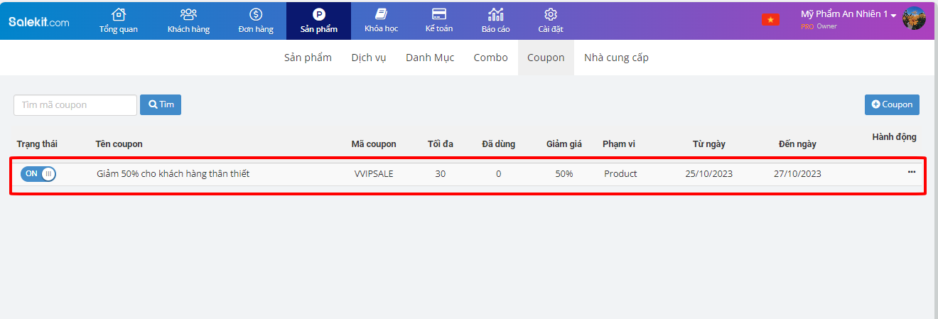This screenshot has height=319, width=938.
Task: Open the three-dot actions menu for VVIPSALE
Action: click(912, 172)
